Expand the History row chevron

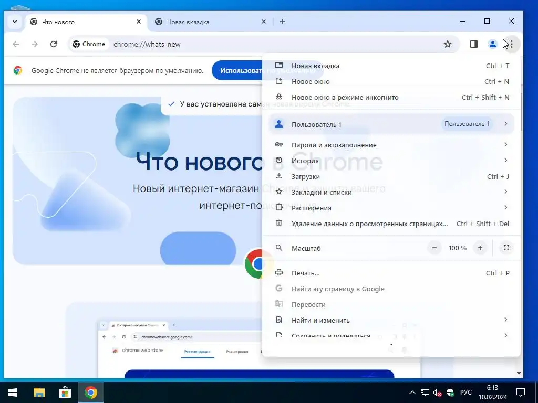[x=506, y=160]
